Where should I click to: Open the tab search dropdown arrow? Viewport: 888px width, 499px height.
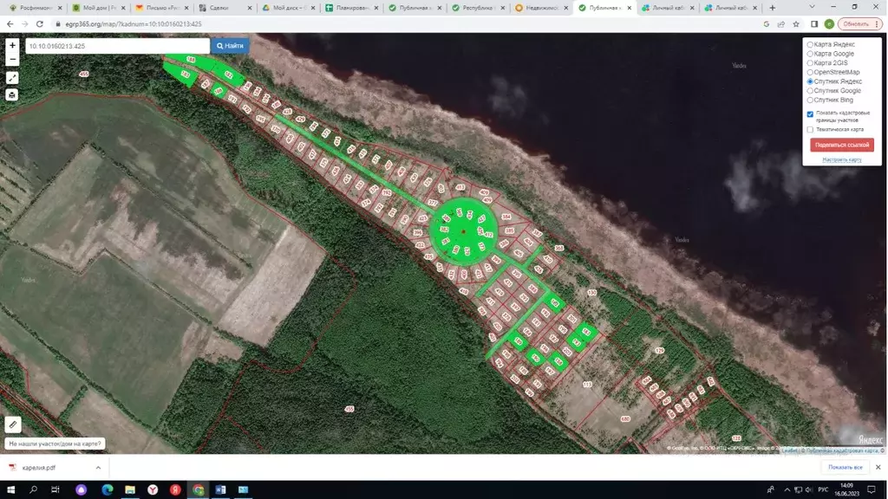tap(812, 7)
